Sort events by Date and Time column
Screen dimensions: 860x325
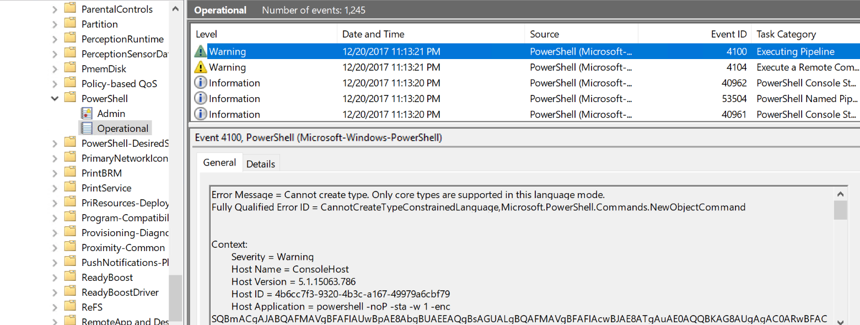point(373,34)
